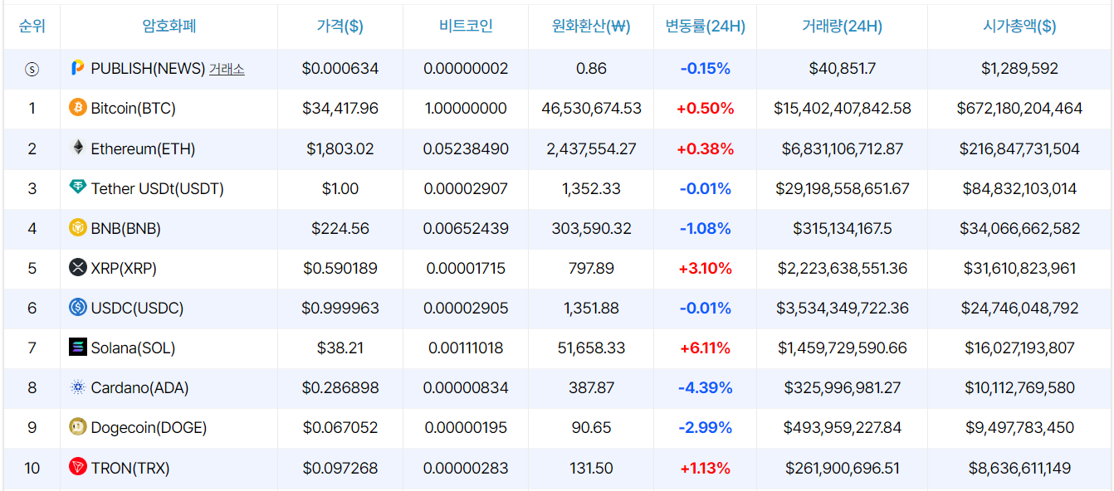Sort by the 가격($) column header
The width and height of the screenshot is (1114, 491).
pos(340,26)
